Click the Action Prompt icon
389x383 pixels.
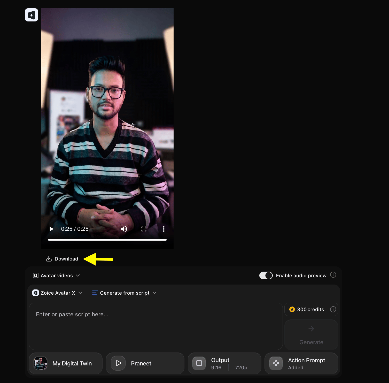[x=276, y=363]
